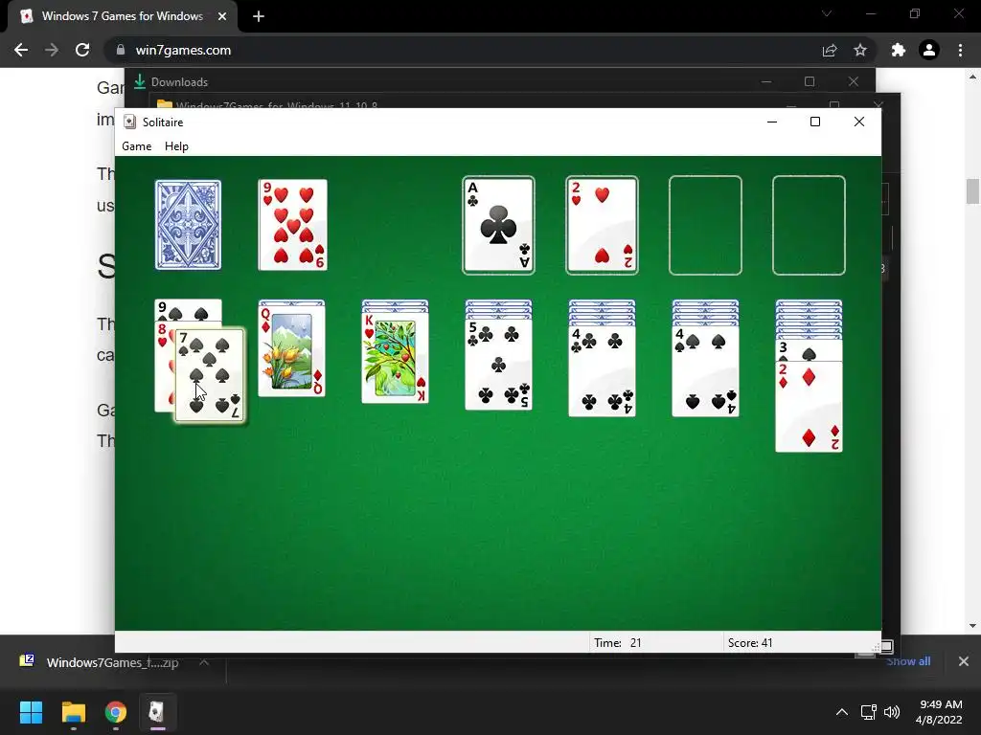
Task: Bookmark this page with the star
Action: tap(860, 50)
